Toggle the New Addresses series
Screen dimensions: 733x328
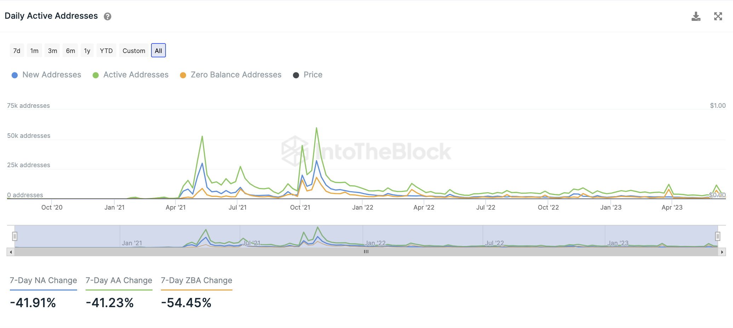[46, 75]
